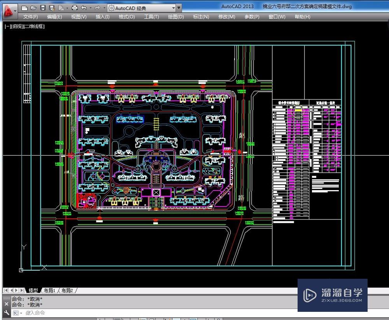Screen dimensions: 389x320
Task: Save the drawing using the Save icon
Action: pos(42,7)
